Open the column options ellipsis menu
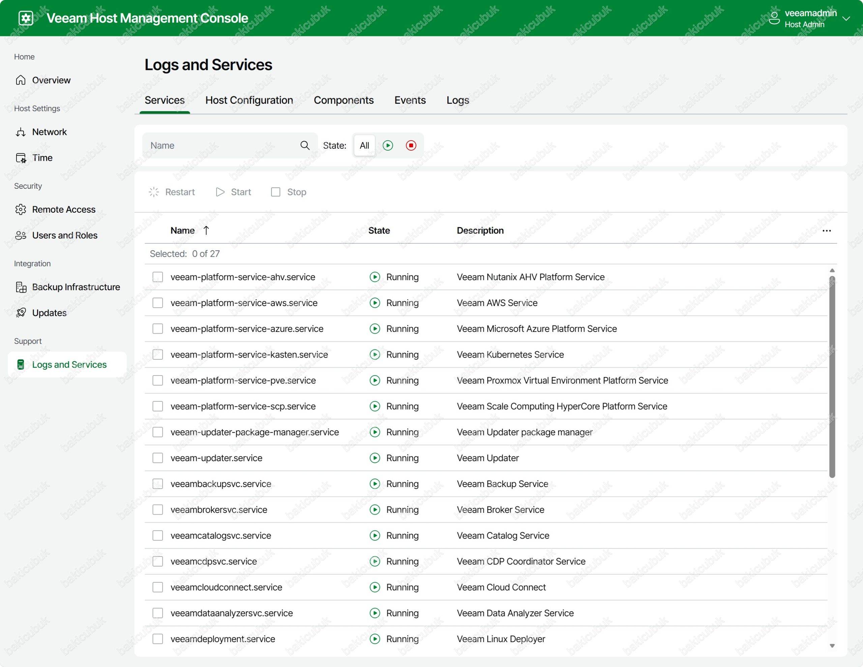The image size is (863, 667). (x=826, y=231)
